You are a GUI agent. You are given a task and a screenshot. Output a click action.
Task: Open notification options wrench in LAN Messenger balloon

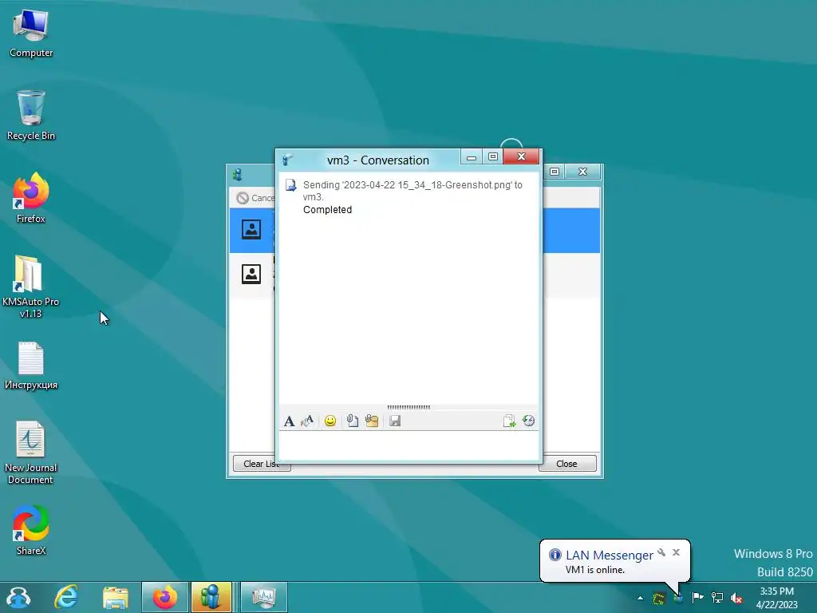pyautogui.click(x=661, y=552)
